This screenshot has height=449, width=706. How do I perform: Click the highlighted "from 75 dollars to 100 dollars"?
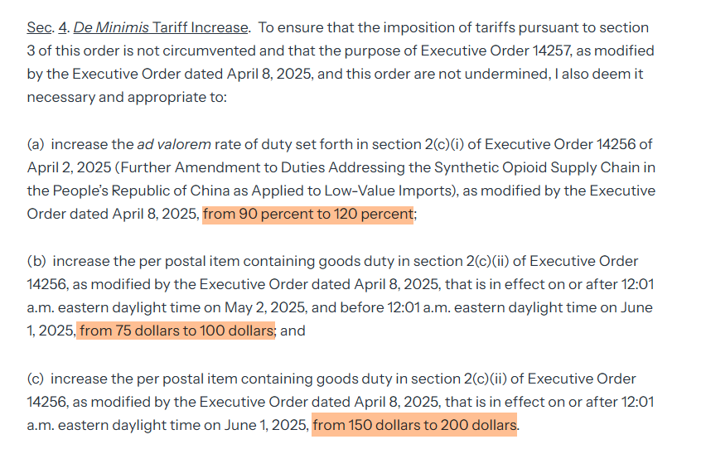pos(175,331)
